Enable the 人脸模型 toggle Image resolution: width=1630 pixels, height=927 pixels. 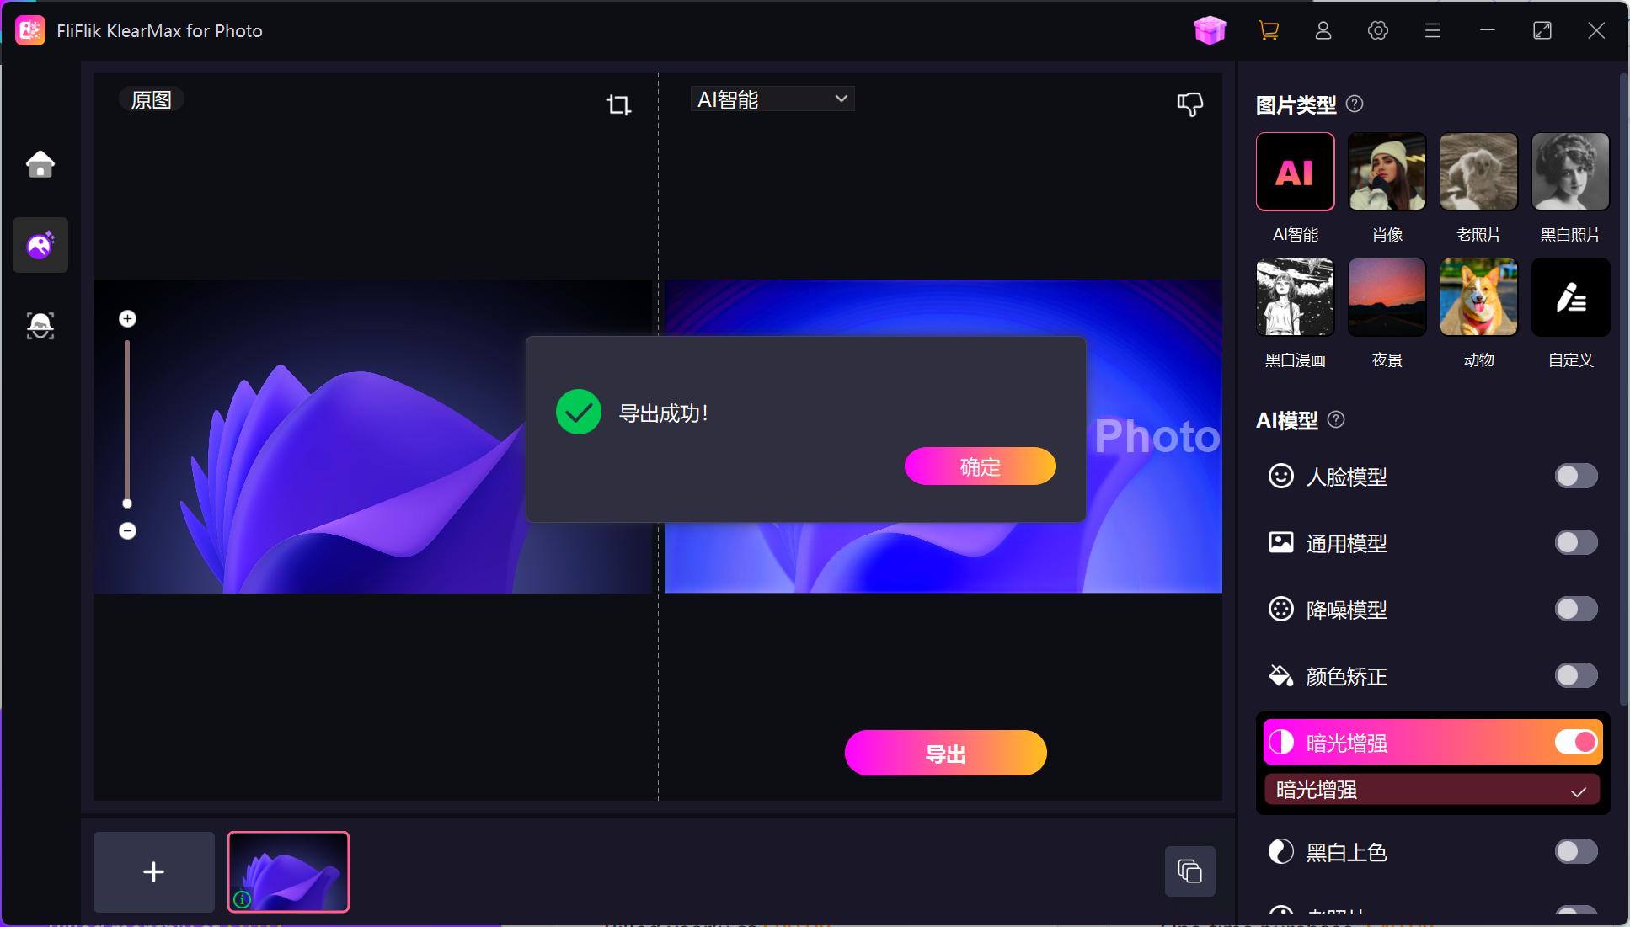coord(1575,477)
